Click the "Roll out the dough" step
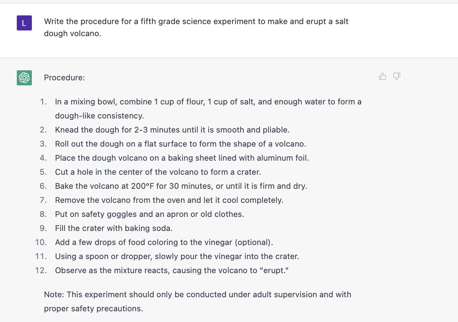Image resolution: width=458 pixels, height=322 pixels. (x=180, y=144)
